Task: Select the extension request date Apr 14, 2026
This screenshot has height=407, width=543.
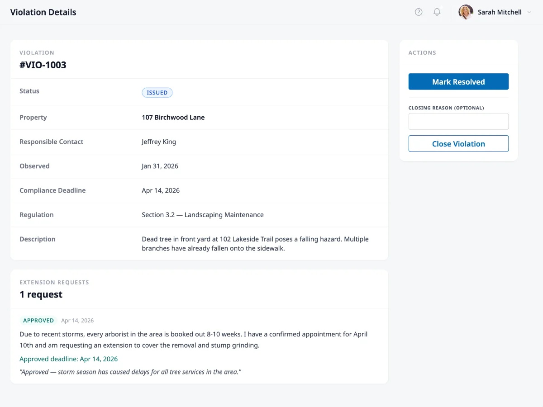Action: coord(77,320)
